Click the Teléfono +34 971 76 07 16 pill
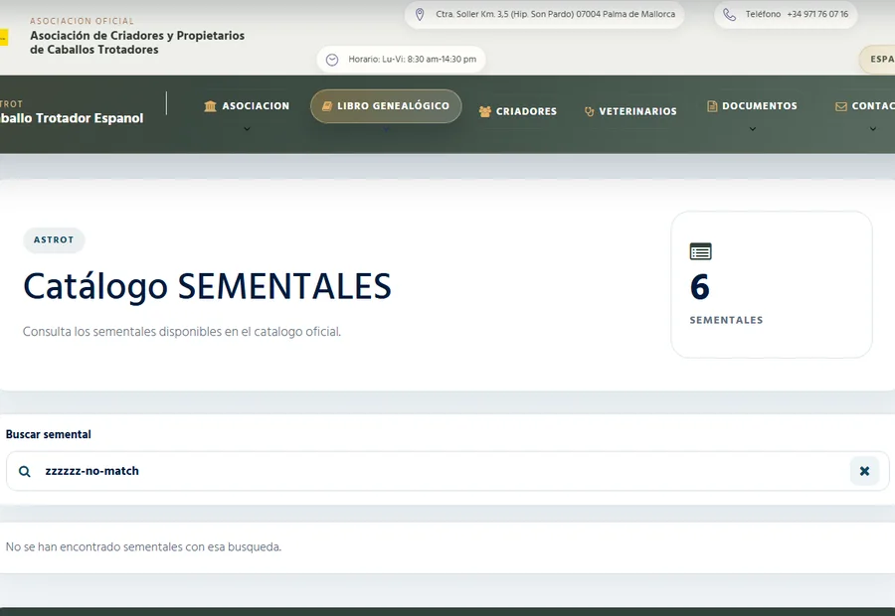Image resolution: width=895 pixels, height=616 pixels. 786,14
